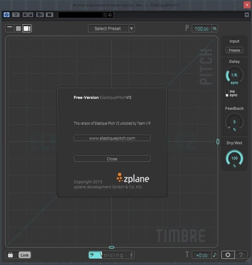Click the Dry/Wet knob showing 100
The image size is (252, 265).
(x=234, y=158)
